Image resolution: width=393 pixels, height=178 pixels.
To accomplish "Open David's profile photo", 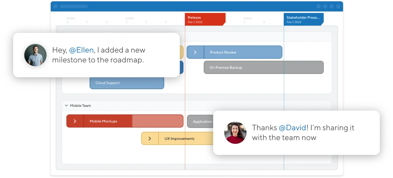I will click(35, 55).
